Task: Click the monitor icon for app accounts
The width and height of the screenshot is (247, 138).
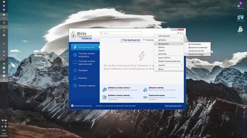Action: 75,62
